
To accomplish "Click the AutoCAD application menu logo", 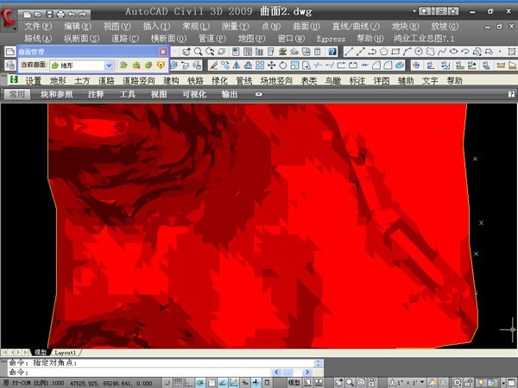I will [10, 15].
